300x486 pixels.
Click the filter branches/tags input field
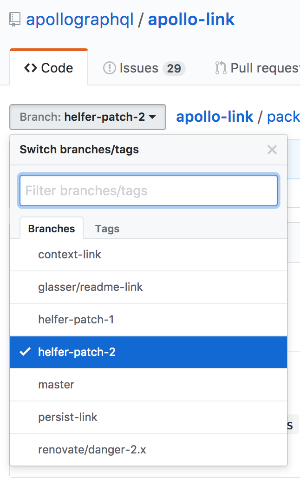click(148, 190)
